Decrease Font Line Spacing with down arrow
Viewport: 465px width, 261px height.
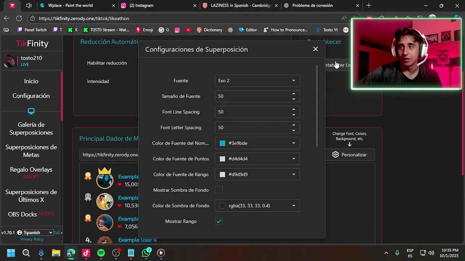[294, 115]
